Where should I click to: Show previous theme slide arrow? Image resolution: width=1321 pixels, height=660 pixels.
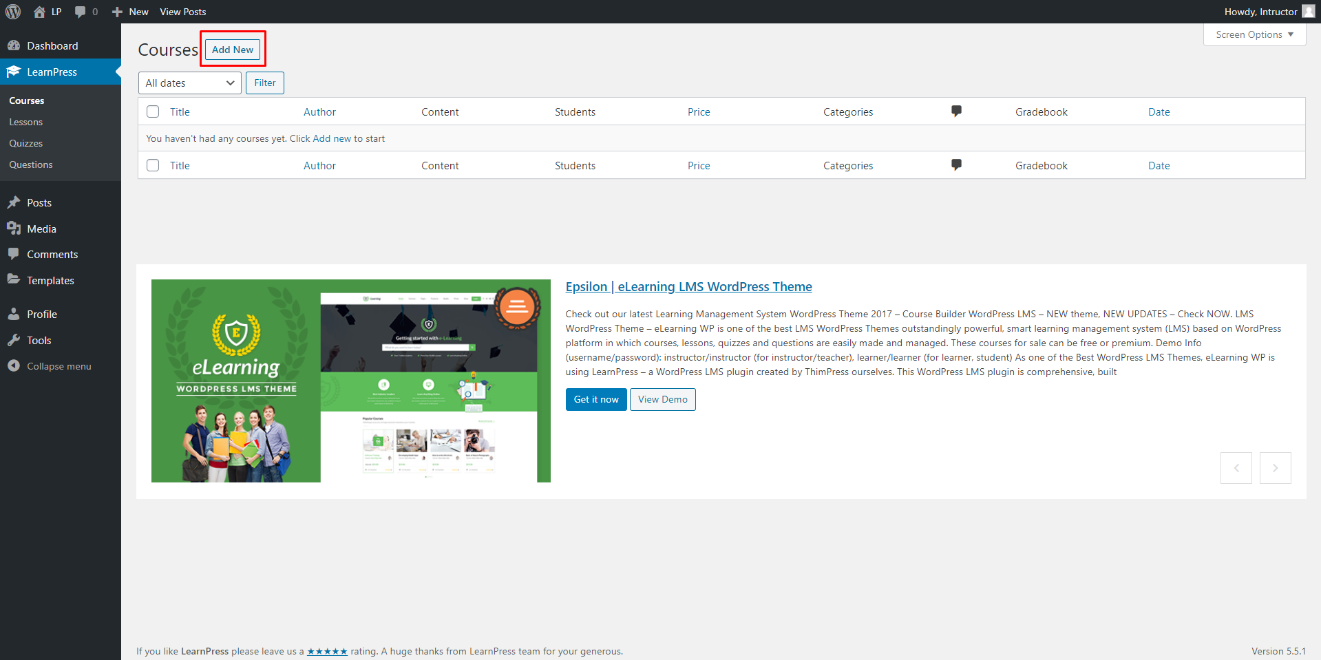tap(1236, 468)
